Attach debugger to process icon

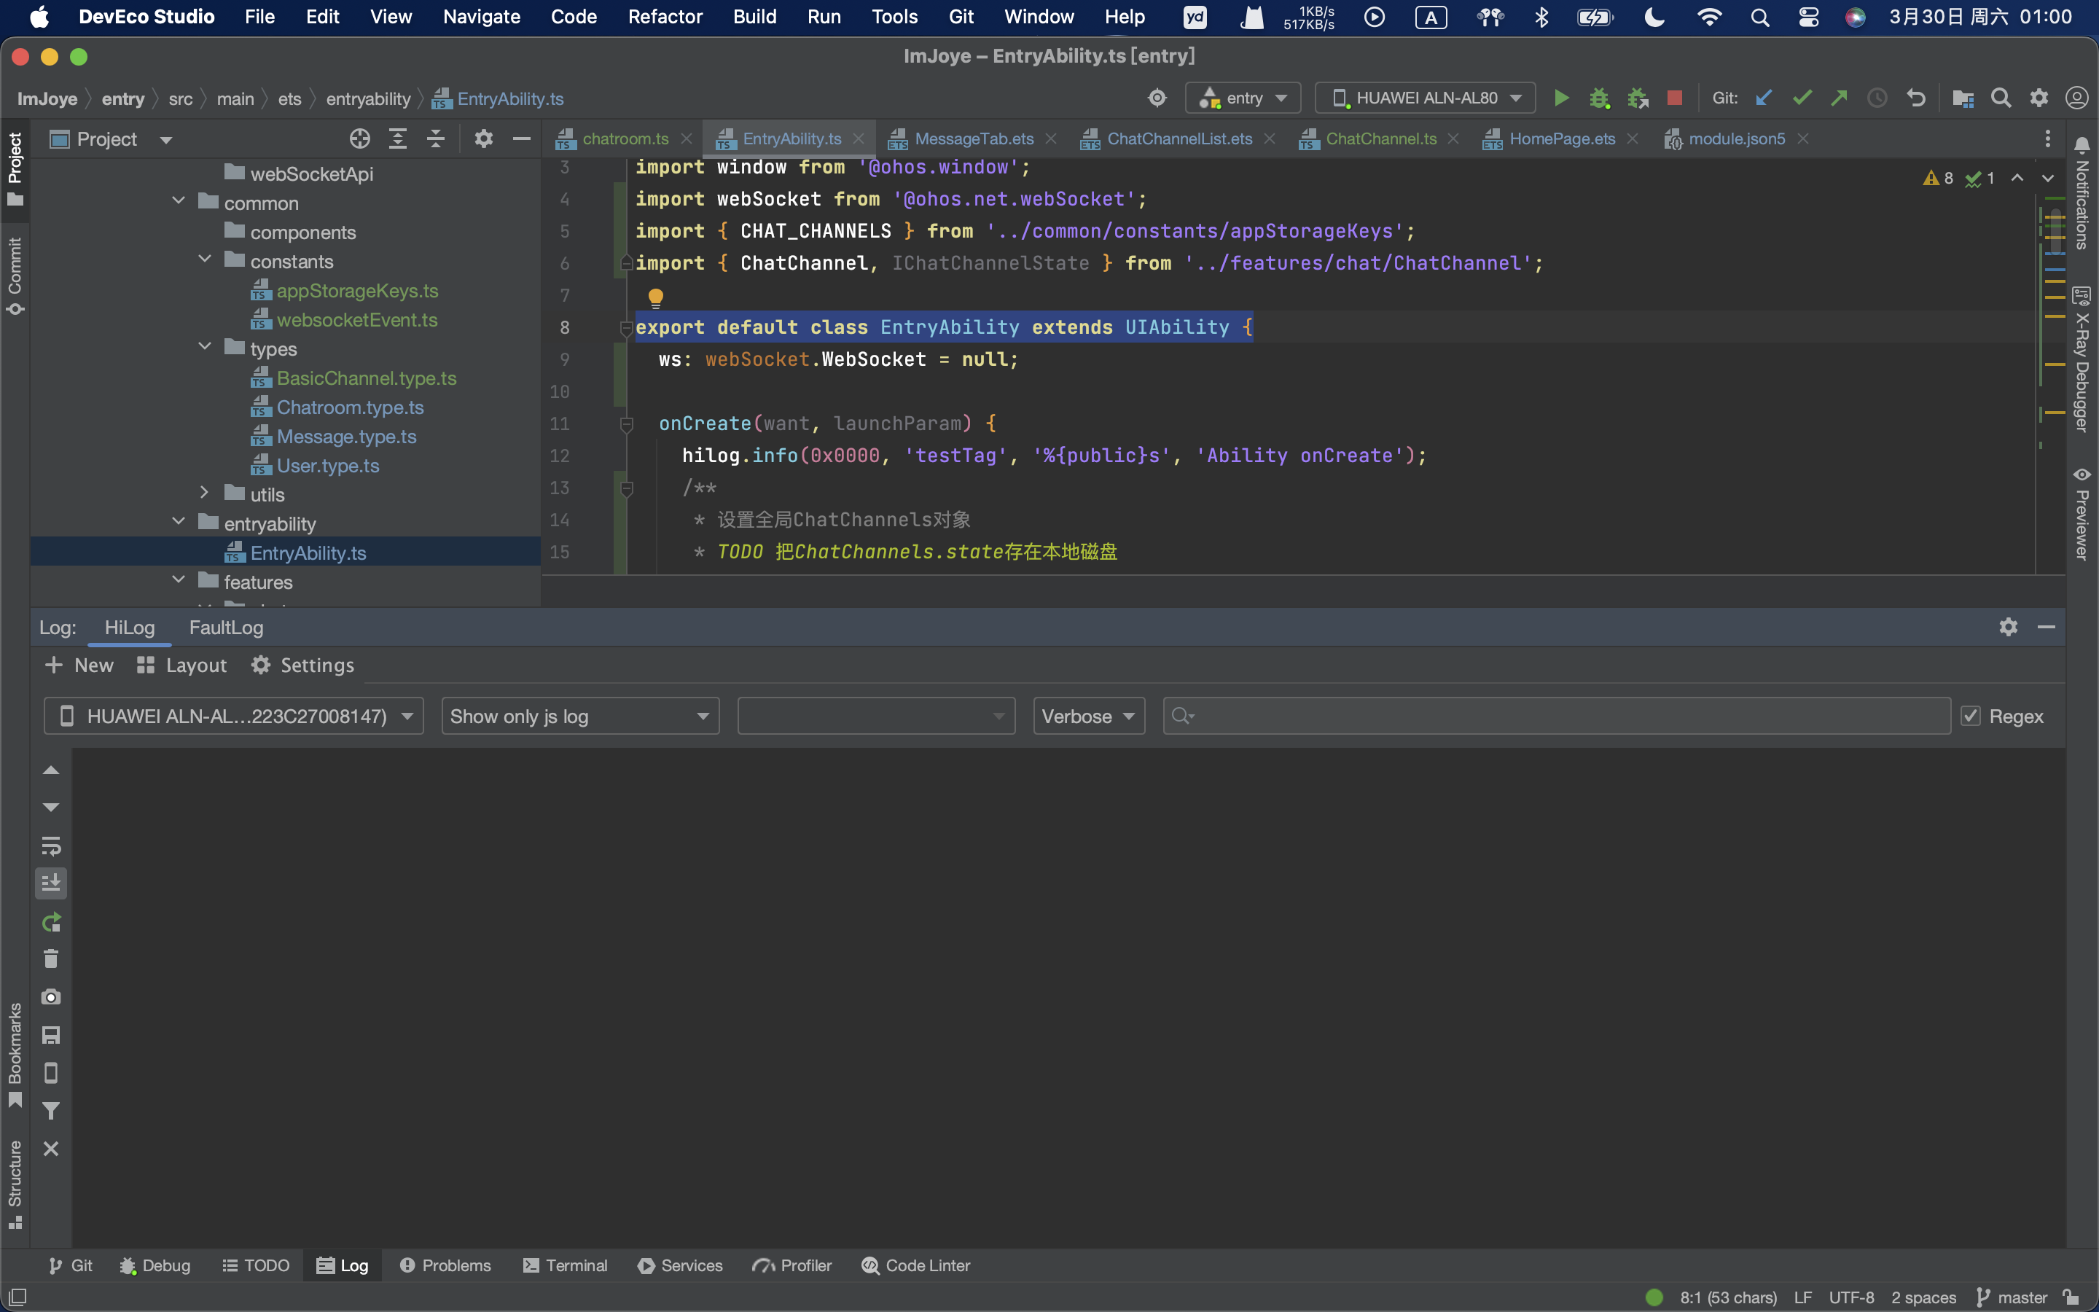1638,98
